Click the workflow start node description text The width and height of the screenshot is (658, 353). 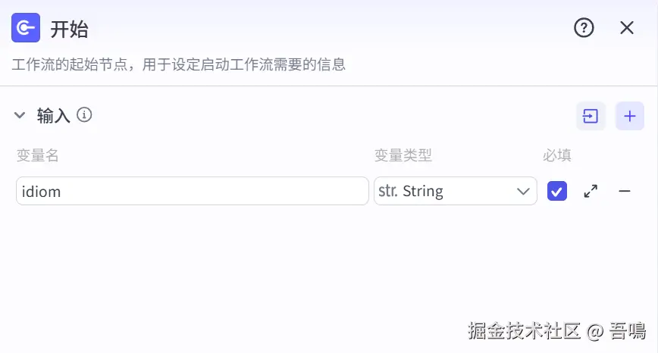click(179, 64)
